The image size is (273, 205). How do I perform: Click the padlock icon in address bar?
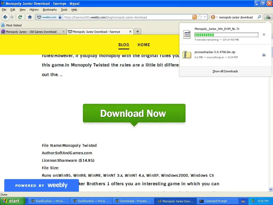click(x=60, y=17)
